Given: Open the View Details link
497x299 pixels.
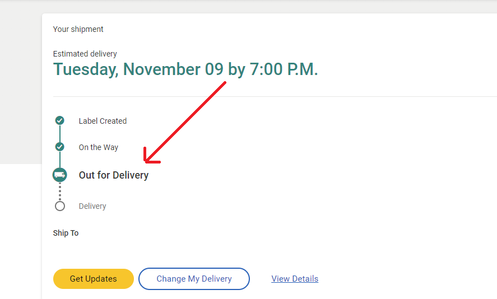Looking at the screenshot, I should [295, 279].
